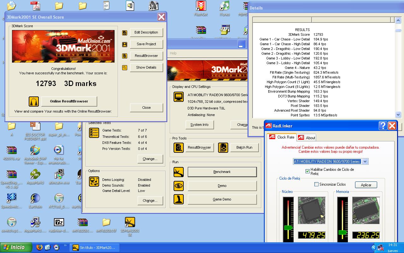404x253 pixels.
Task: Click the Show Details magnifier icon
Action: pos(125,68)
